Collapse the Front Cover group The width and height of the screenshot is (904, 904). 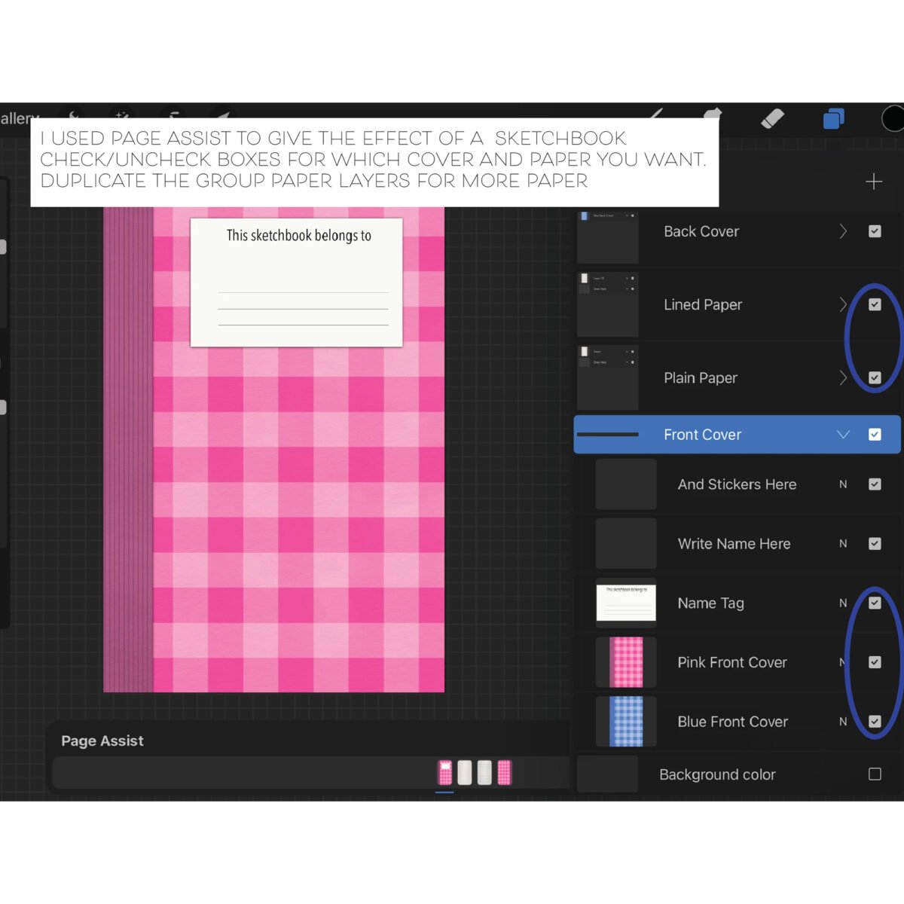(843, 435)
